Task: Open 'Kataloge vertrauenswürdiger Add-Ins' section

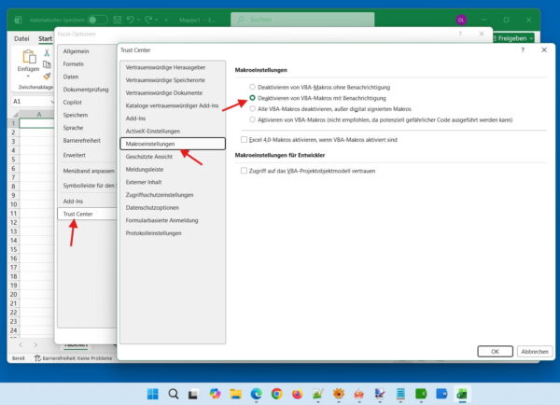Action: [173, 105]
